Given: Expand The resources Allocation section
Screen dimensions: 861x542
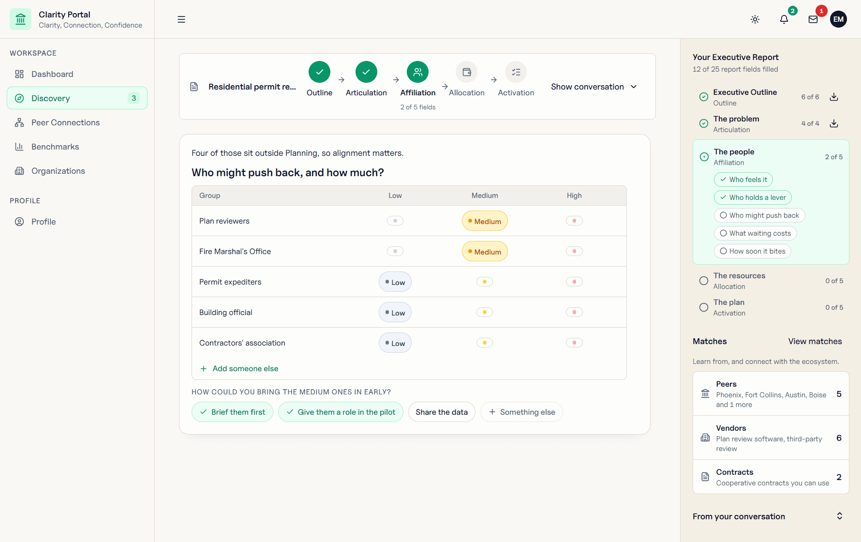Looking at the screenshot, I should (x=771, y=281).
